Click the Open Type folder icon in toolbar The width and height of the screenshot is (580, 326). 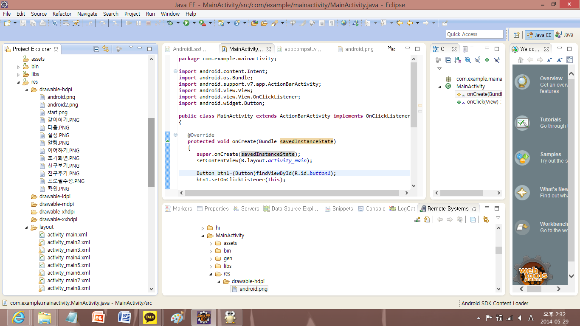pos(255,23)
